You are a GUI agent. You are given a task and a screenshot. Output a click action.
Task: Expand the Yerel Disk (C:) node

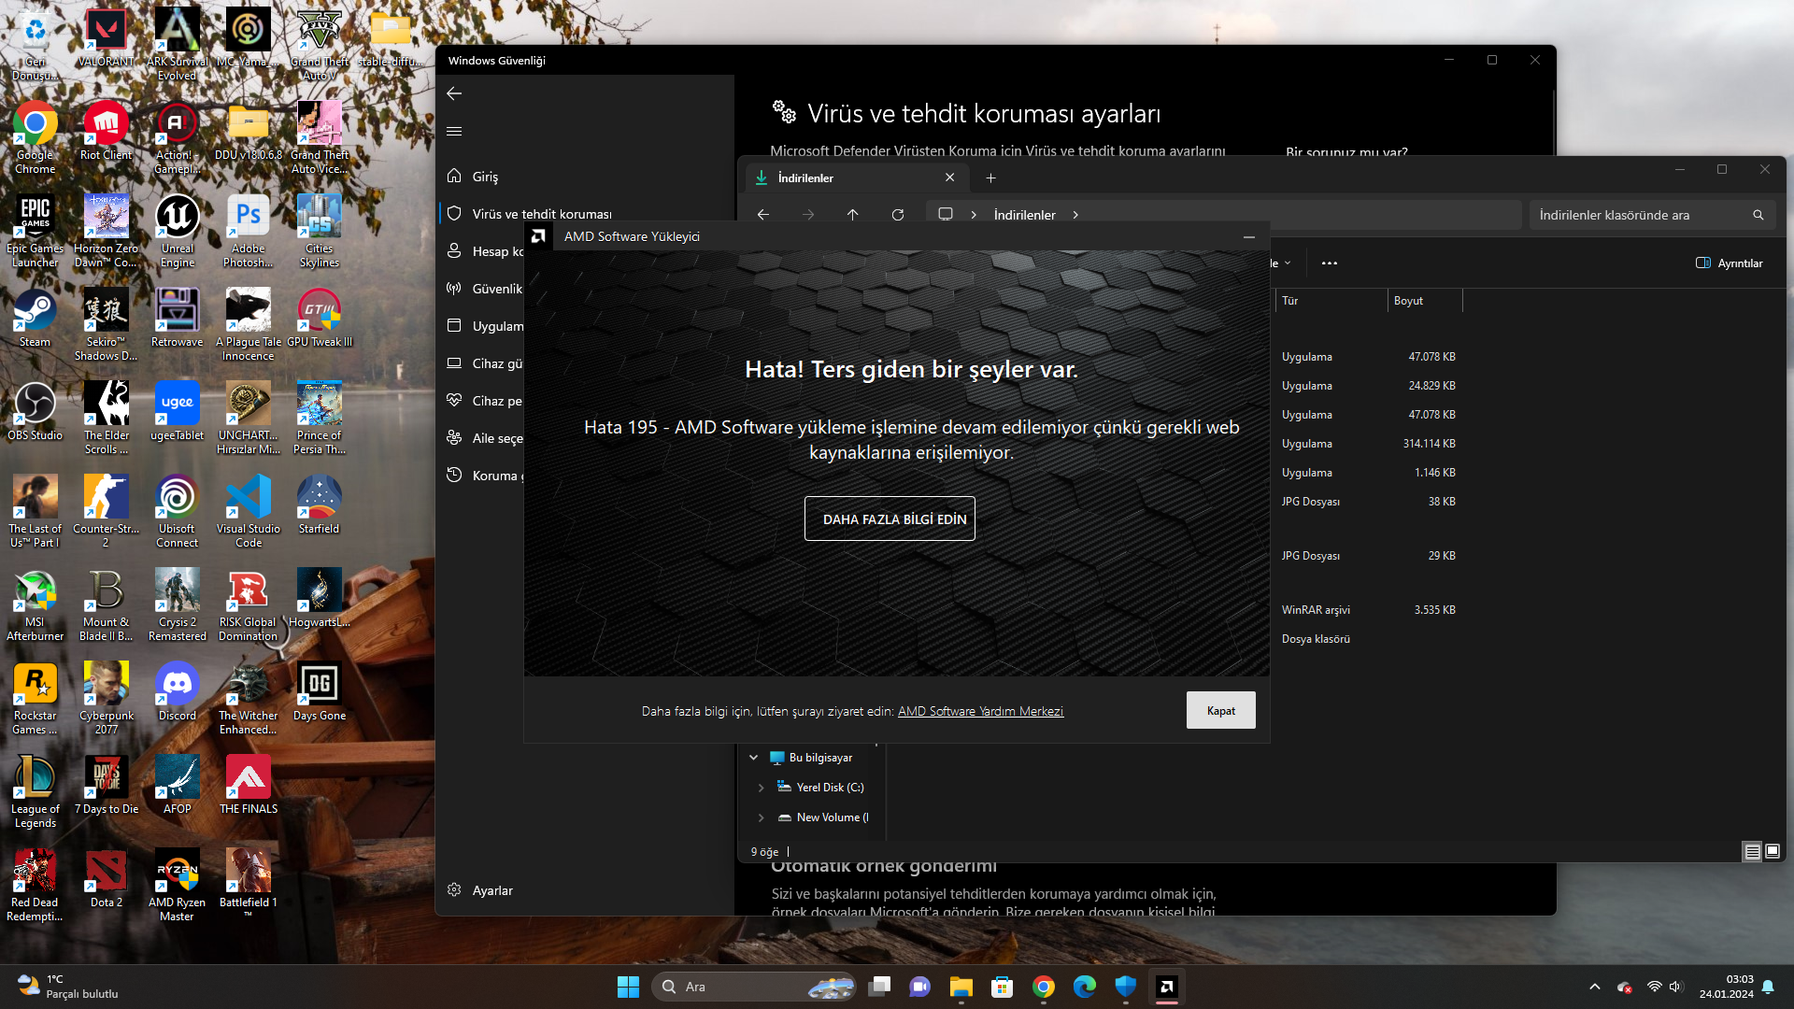point(761,788)
